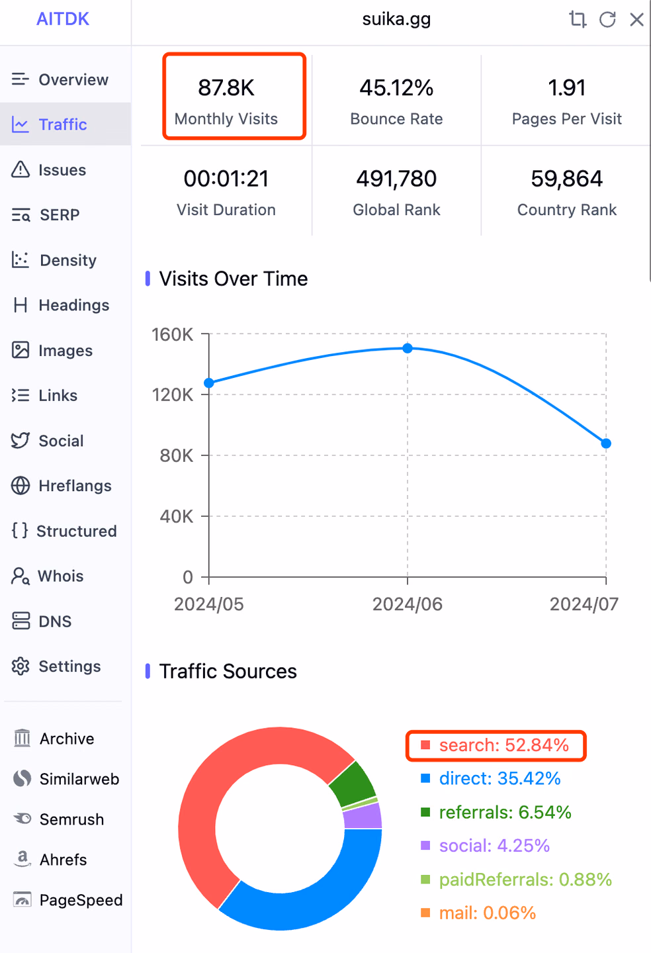Viewport: 651px width, 953px height.
Task: Click the Hreflangs globe icon
Action: tap(21, 485)
